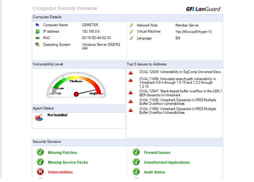Viewport: 254px width, 182px height.
Task: Click the IP address green icon
Action: 38,31
